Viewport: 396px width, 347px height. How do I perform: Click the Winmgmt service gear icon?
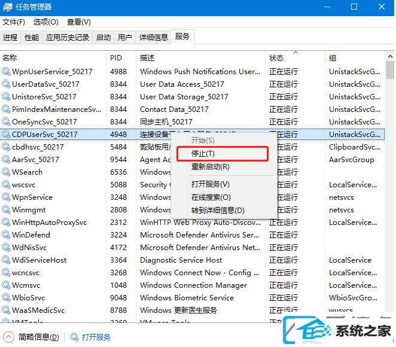click(x=6, y=210)
